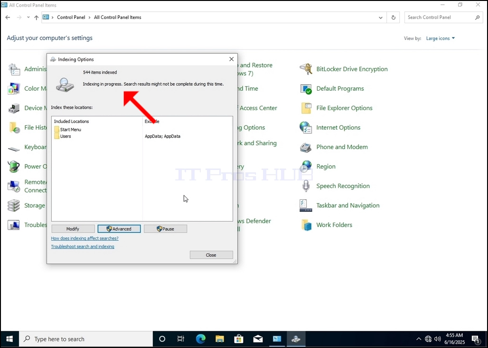Open the File History icon

(x=14, y=128)
